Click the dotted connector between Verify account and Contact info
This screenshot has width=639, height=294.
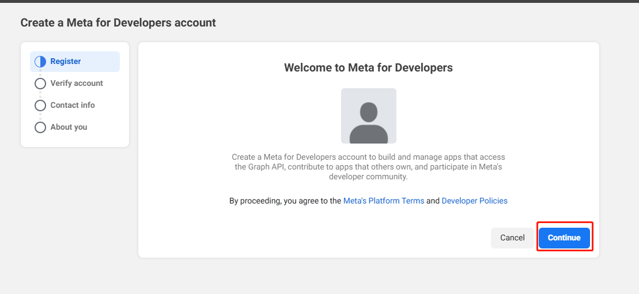click(40, 95)
